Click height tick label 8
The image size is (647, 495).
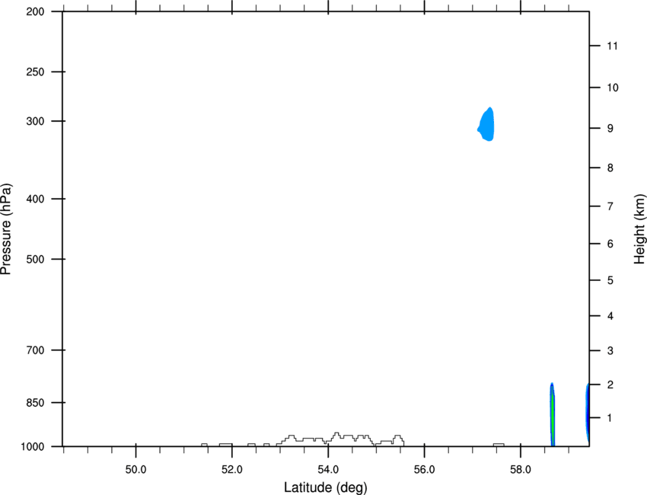pyautogui.click(x=610, y=168)
